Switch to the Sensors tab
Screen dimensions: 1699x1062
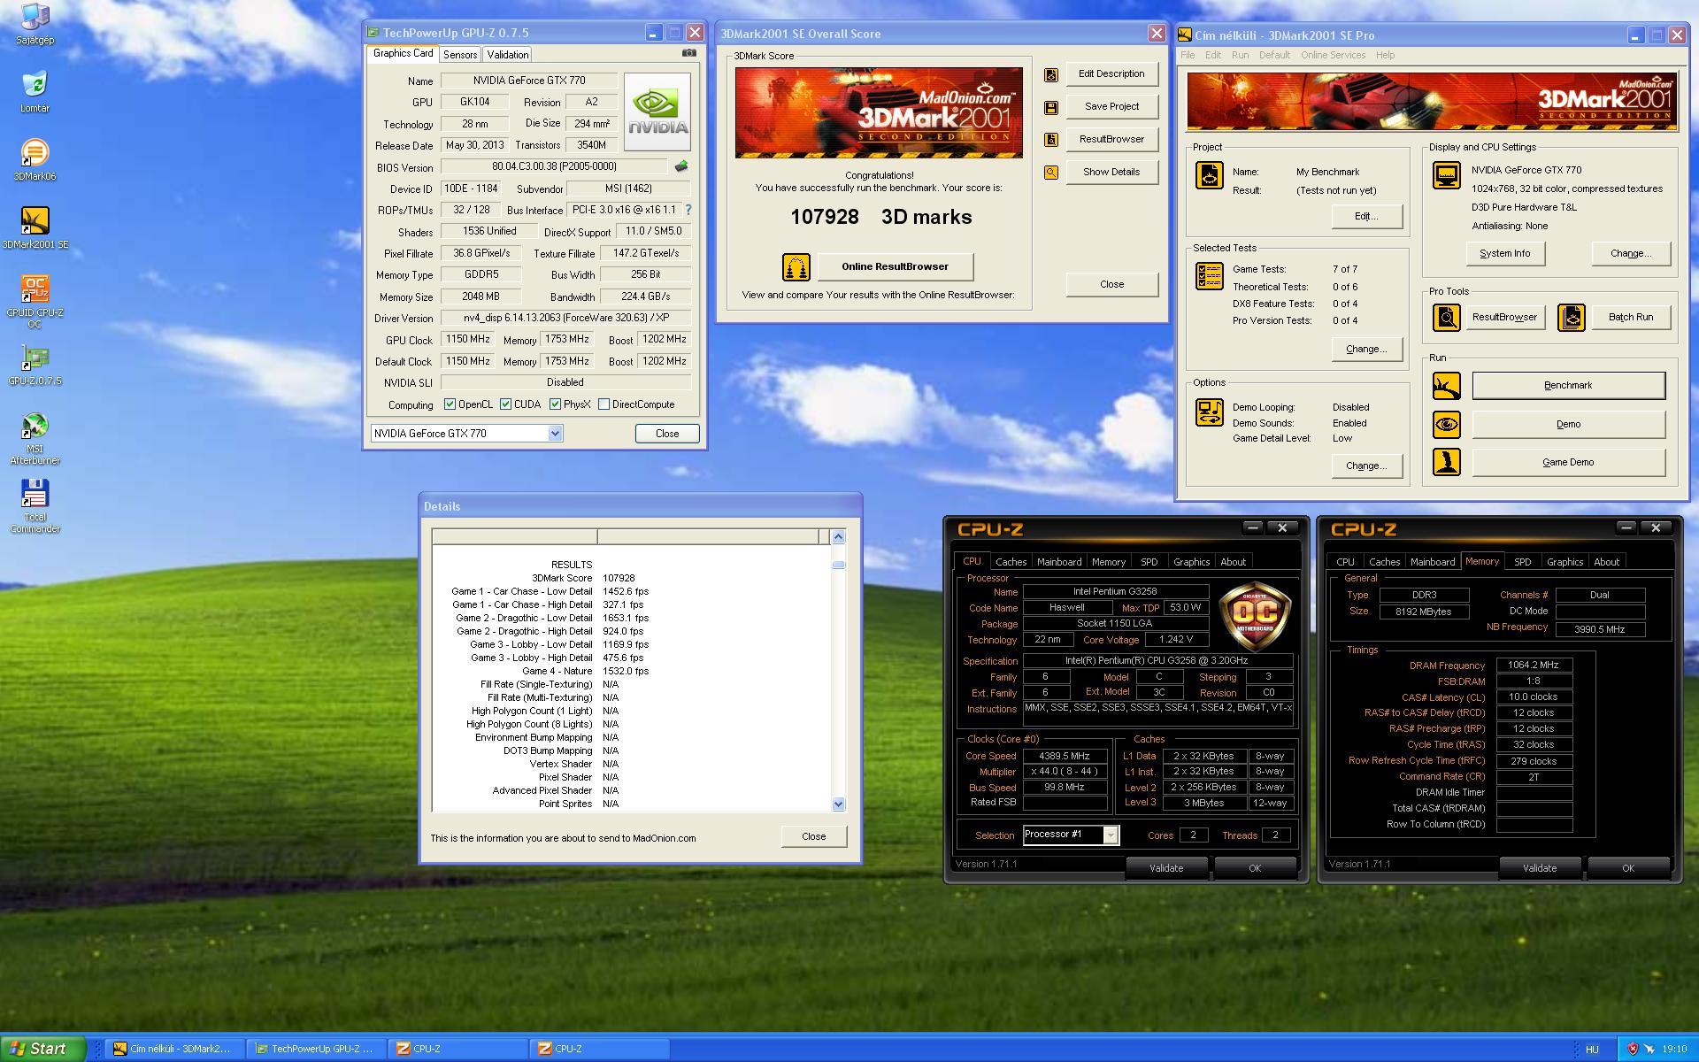coord(460,55)
